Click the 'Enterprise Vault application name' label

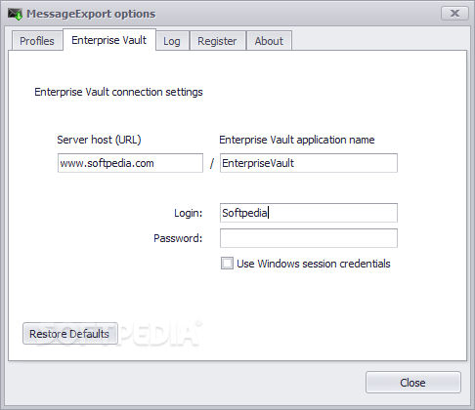[297, 140]
